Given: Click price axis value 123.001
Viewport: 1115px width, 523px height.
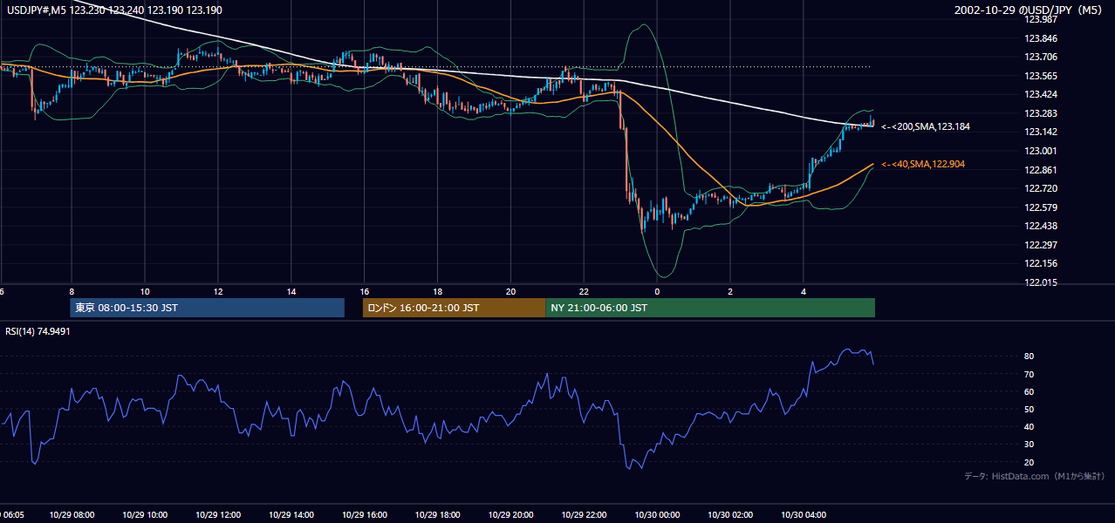Looking at the screenshot, I should click(1040, 151).
